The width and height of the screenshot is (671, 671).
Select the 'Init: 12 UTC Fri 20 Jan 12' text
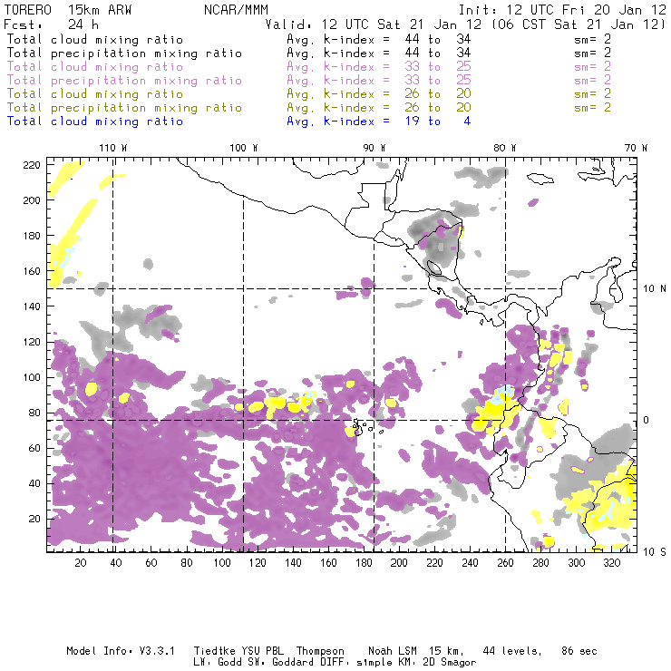tap(562, 10)
